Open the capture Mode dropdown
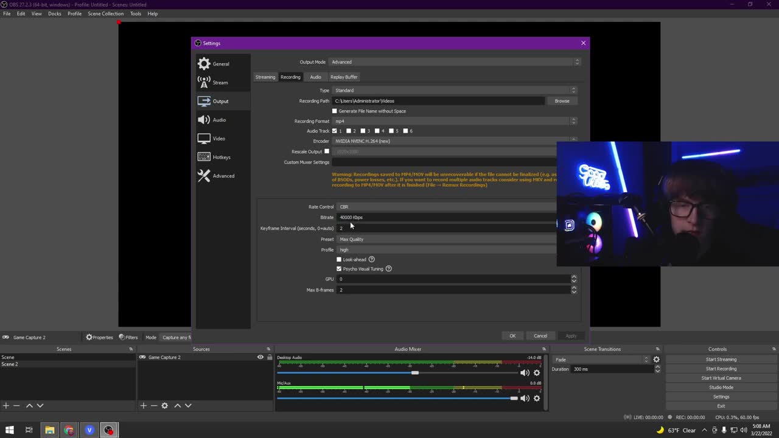Screen dimensions: 779x438 click(176, 338)
